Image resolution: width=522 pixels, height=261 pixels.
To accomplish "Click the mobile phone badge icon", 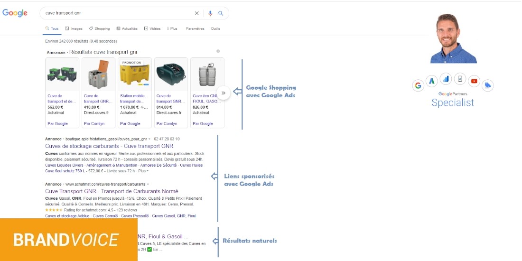I will tap(460, 79).
